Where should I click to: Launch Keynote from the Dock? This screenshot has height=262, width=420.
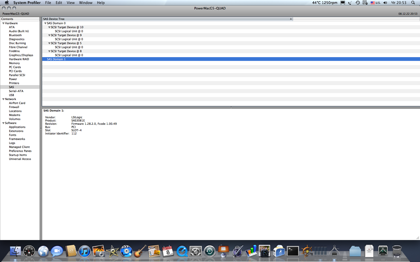pyautogui.click(x=223, y=251)
